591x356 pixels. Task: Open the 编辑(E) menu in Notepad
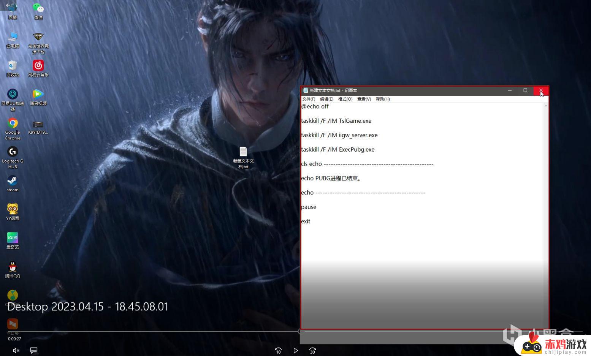(x=326, y=99)
